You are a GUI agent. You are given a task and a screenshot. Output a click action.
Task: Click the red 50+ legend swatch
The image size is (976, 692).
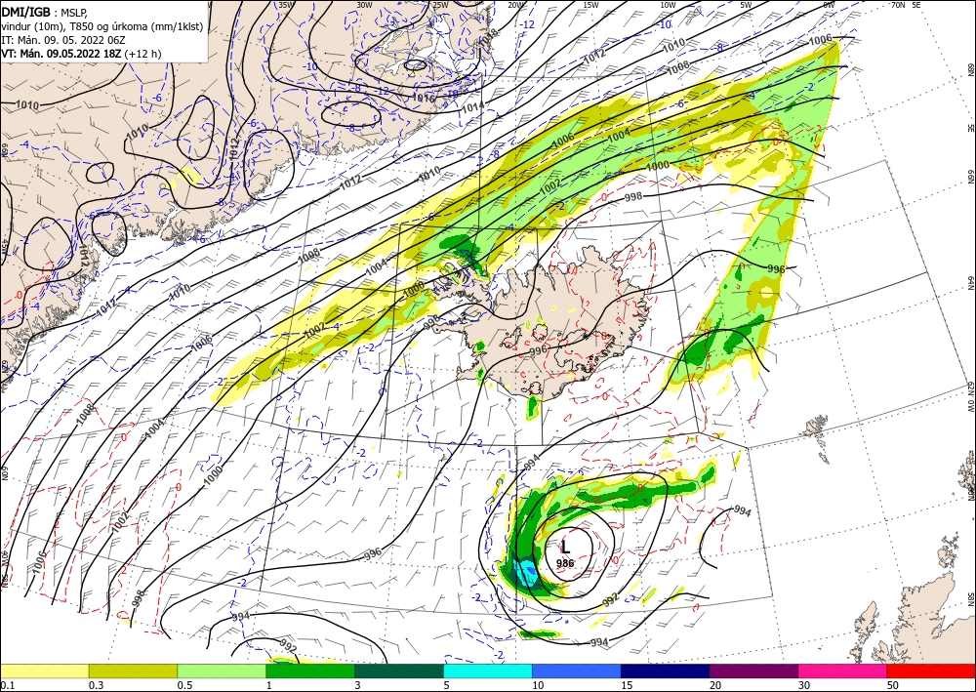click(931, 671)
